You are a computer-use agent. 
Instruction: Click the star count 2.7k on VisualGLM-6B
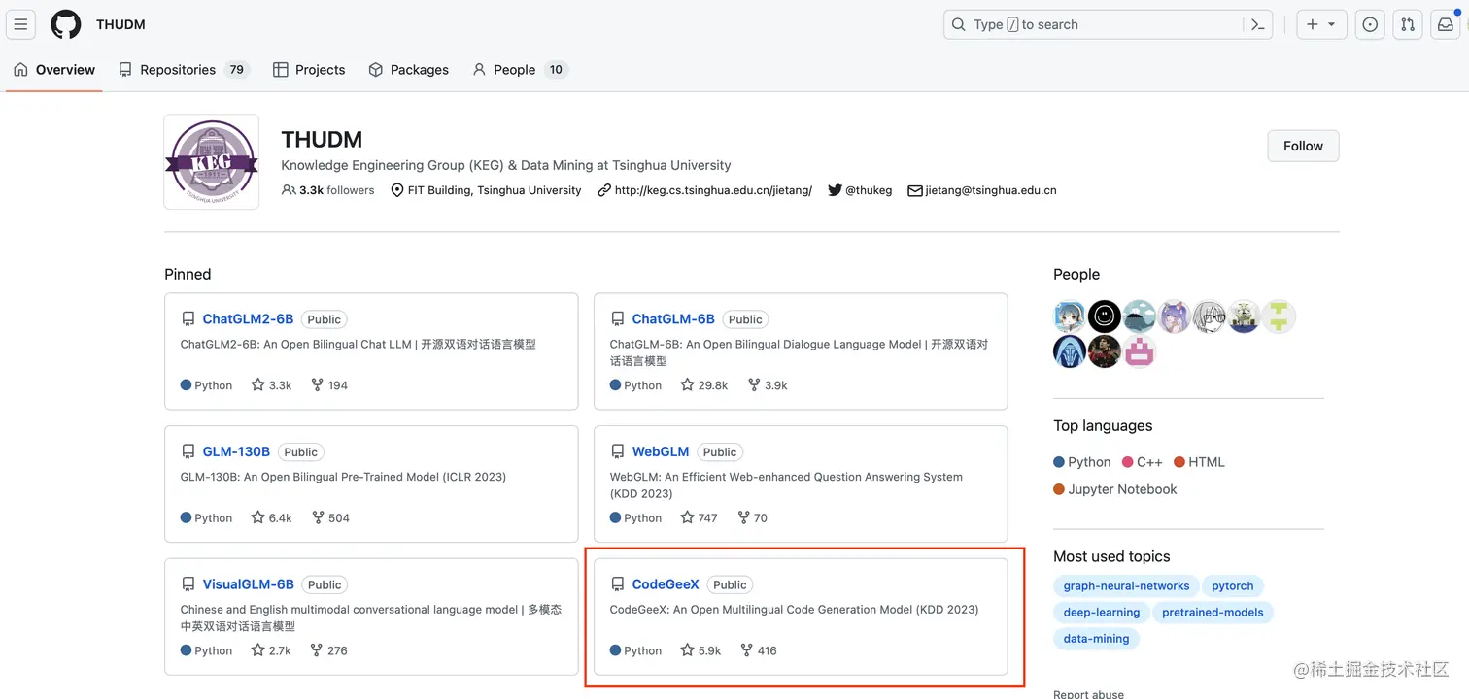click(x=271, y=651)
